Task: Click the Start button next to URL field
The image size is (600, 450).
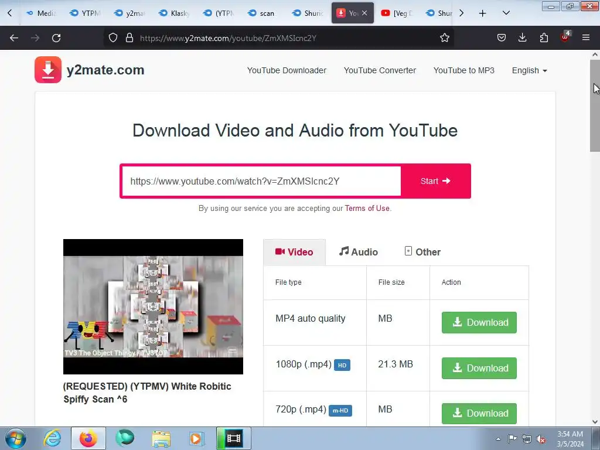Action: [x=435, y=181]
